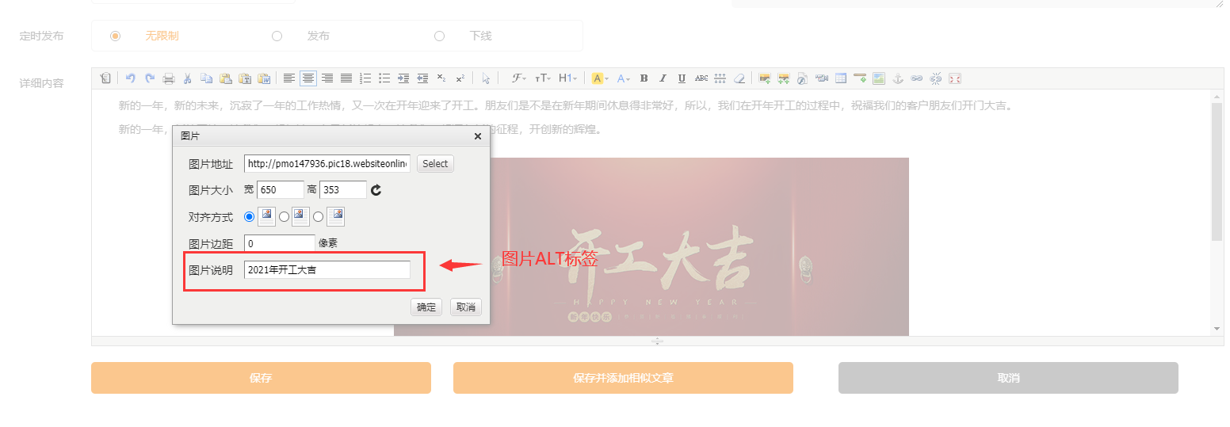This screenshot has width=1230, height=427.
Task: Insert a hyperlink via the chain icon
Action: click(x=917, y=78)
